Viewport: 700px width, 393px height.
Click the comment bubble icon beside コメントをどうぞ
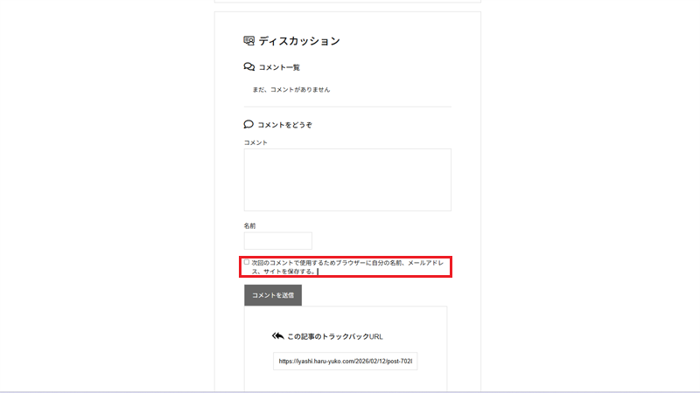point(248,125)
